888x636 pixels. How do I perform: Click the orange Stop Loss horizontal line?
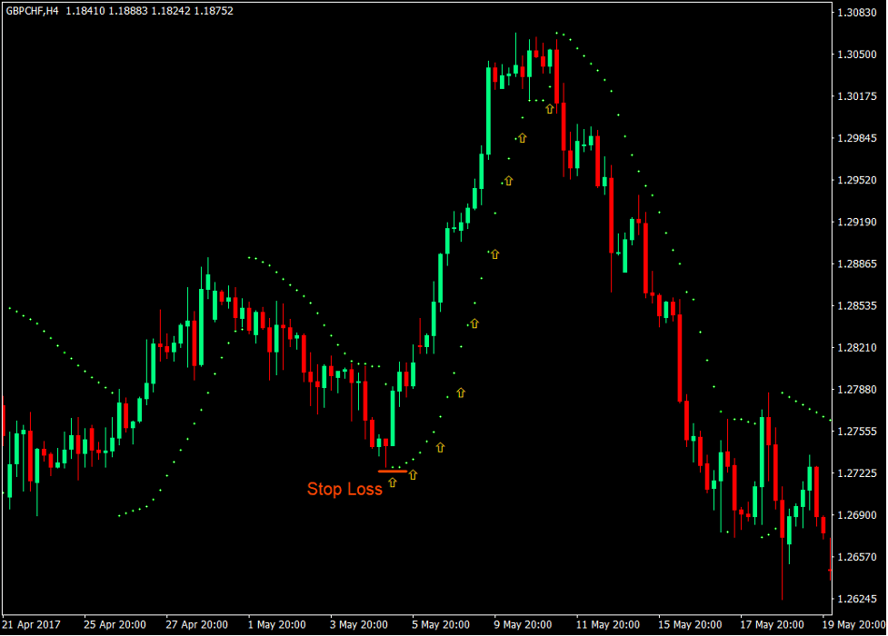click(393, 472)
